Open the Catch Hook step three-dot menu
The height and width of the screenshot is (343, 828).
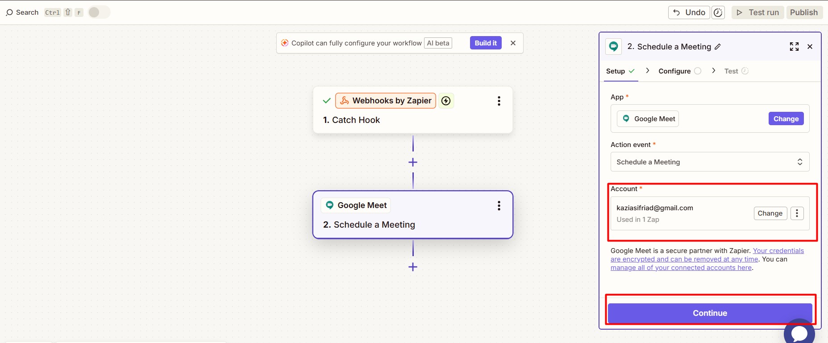coord(499,101)
